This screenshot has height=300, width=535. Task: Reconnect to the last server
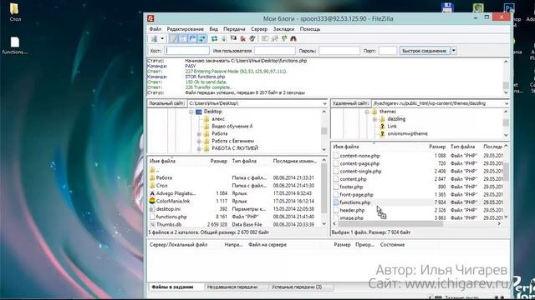[x=252, y=39]
